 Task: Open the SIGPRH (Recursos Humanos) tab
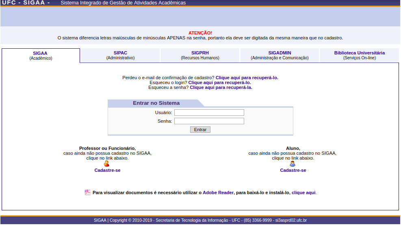tap(200, 55)
